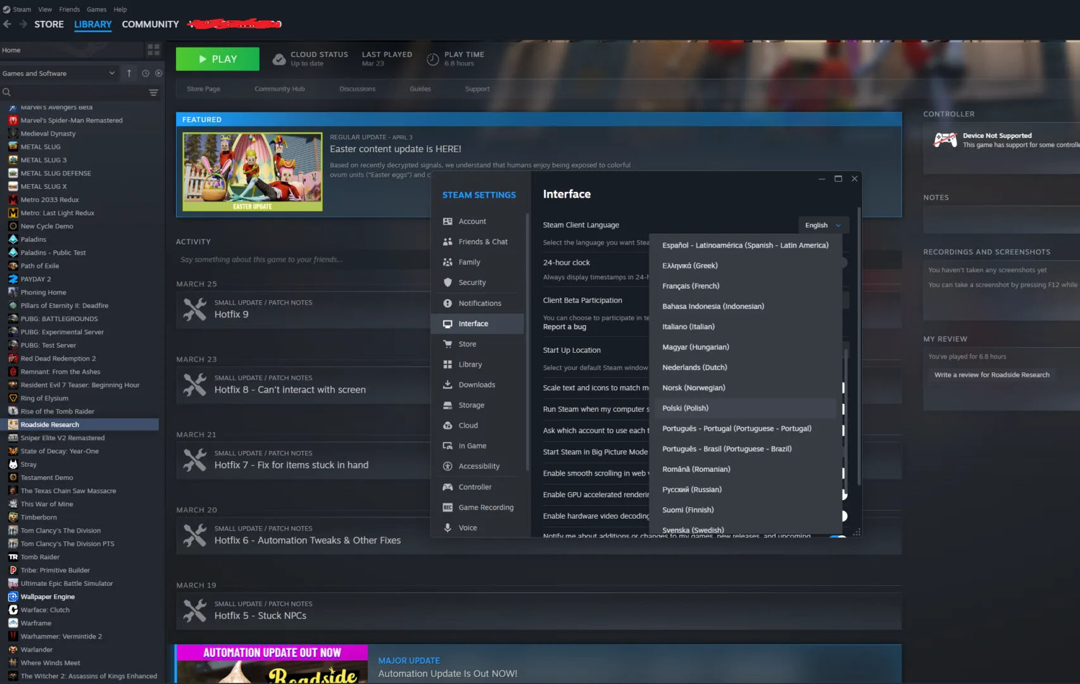Select Polski (Polish) from language list
Screen dimensions: 1080x684
click(686, 408)
